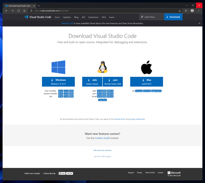Reload the page with refresh icon
Viewport: 205px width, 183px height.
(x=18, y=11)
